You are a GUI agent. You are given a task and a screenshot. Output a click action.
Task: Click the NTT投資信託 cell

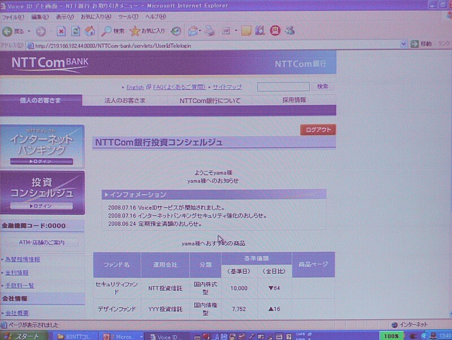pyautogui.click(x=165, y=288)
